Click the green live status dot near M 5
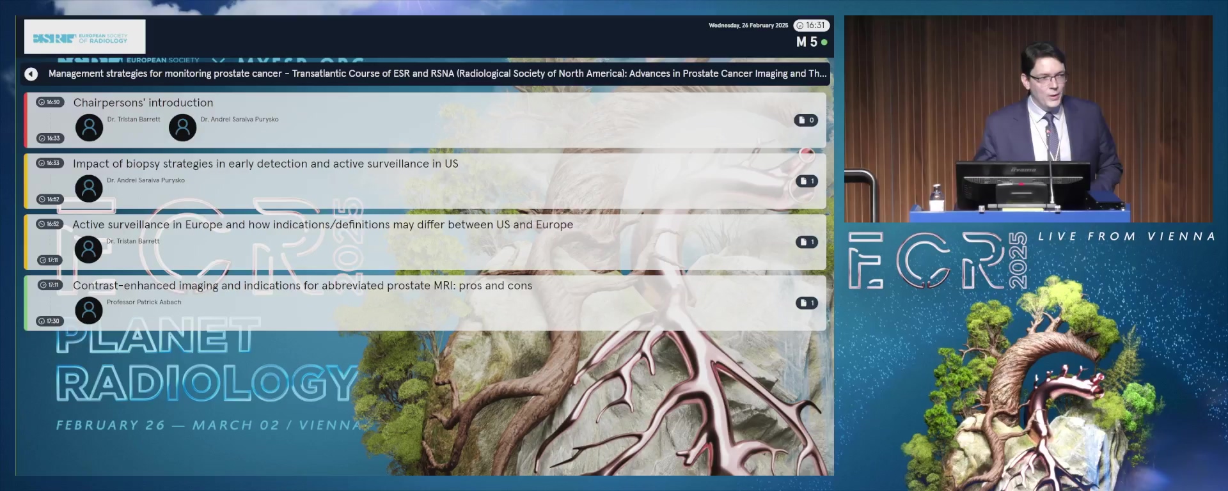This screenshot has height=491, width=1228. pyautogui.click(x=824, y=42)
